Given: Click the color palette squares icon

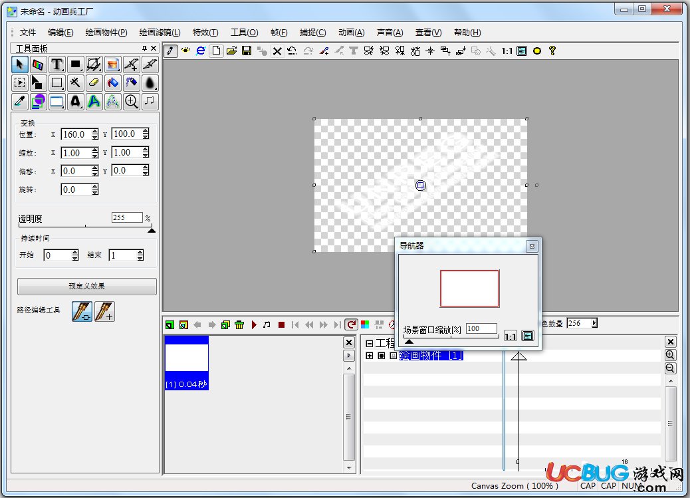Looking at the screenshot, I should coord(365,325).
